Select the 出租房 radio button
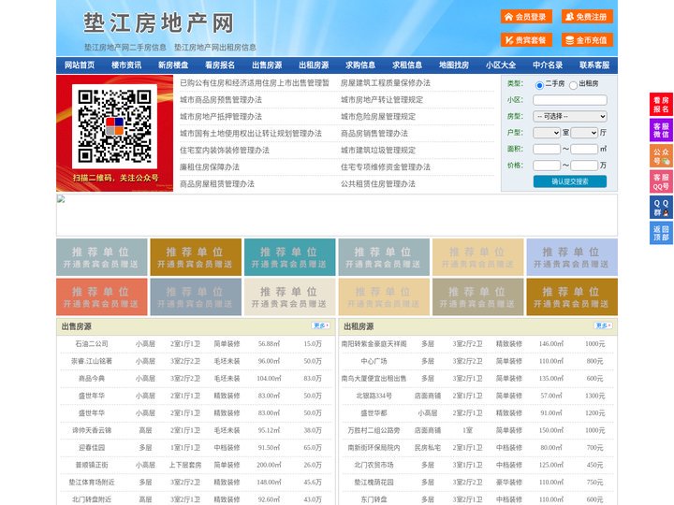 pos(573,85)
